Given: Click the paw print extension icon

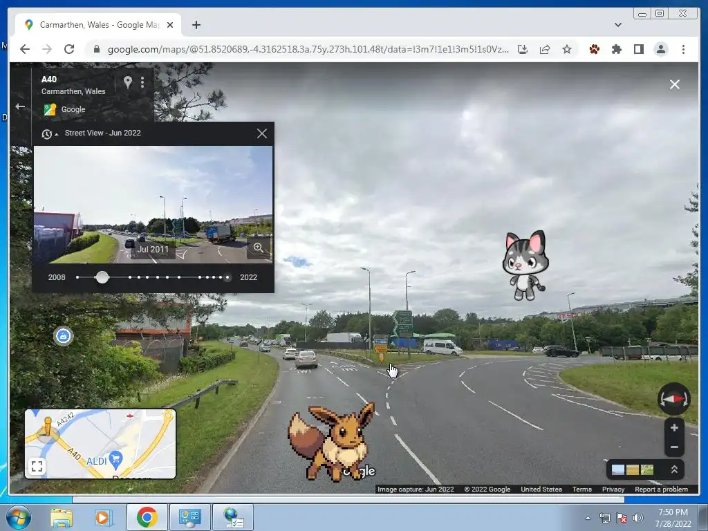Looking at the screenshot, I should pos(594,49).
